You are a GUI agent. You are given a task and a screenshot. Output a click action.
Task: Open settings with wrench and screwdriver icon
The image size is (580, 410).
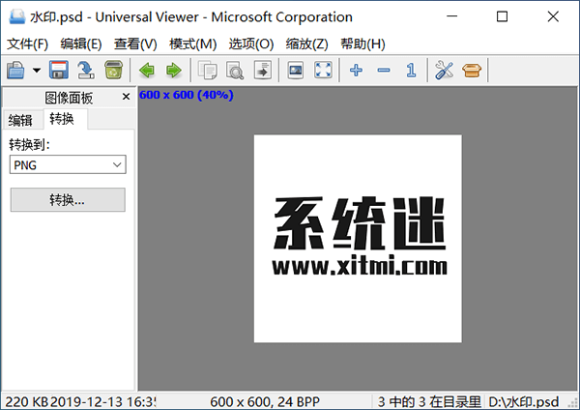(444, 70)
